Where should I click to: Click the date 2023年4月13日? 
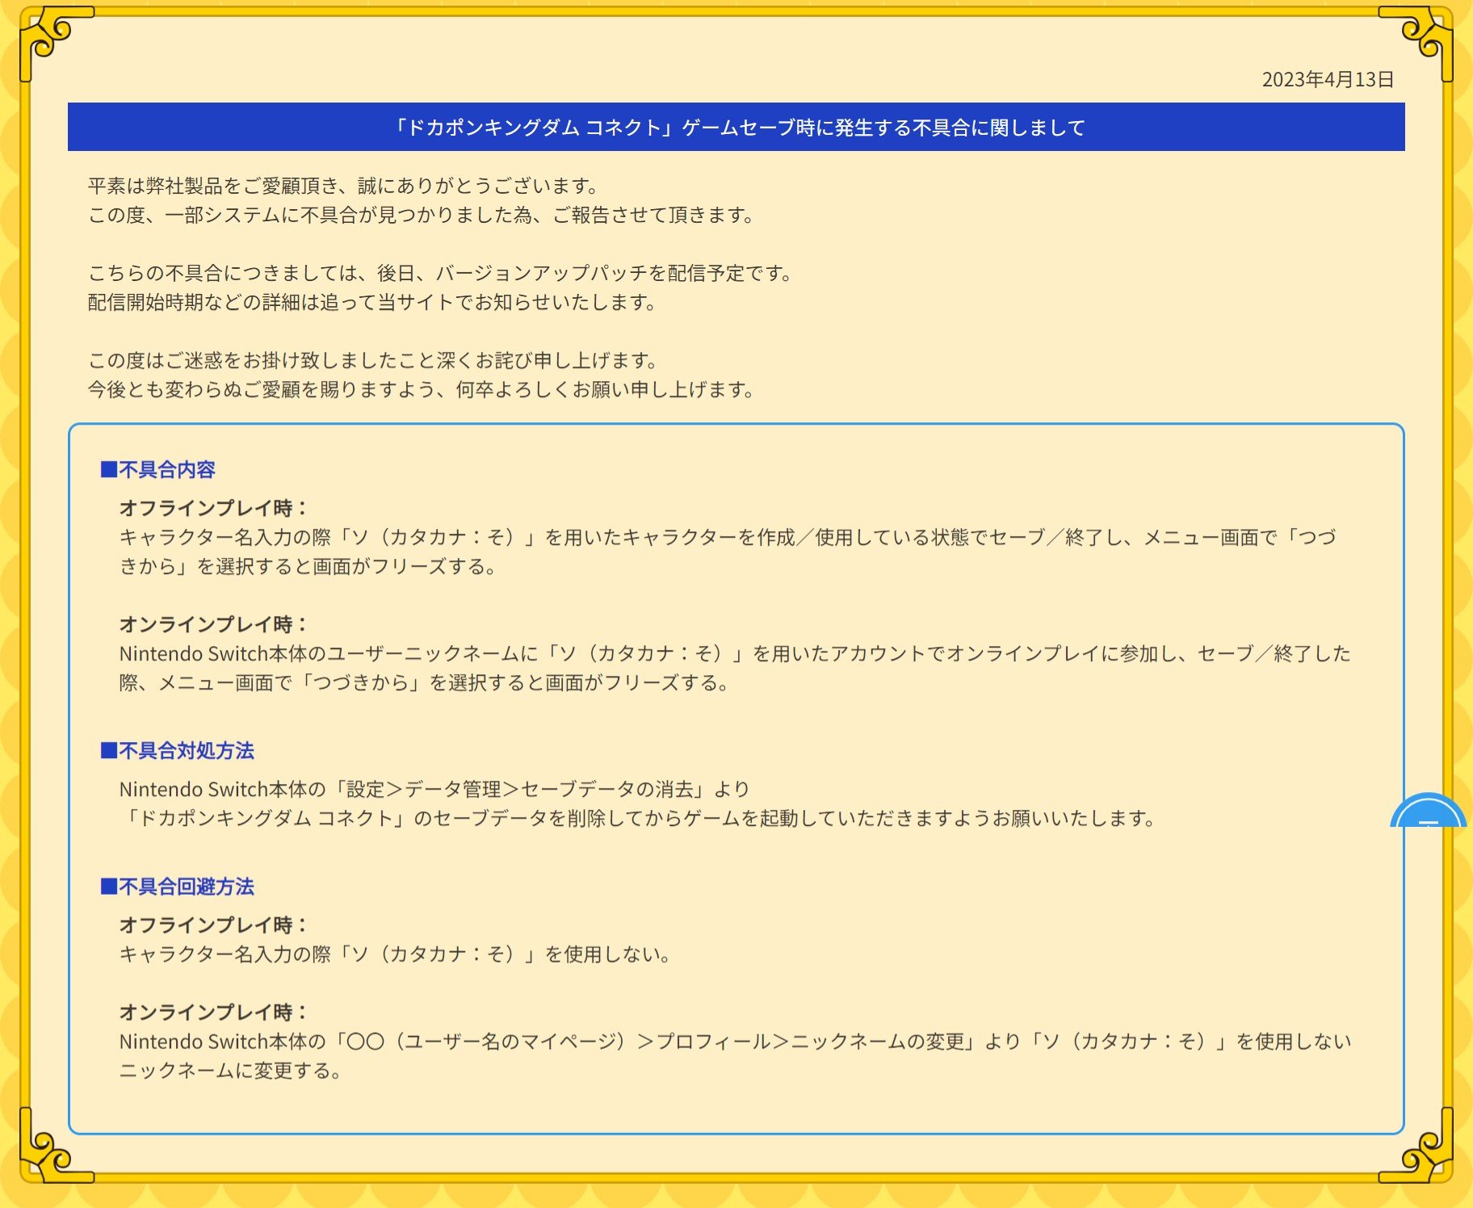pyautogui.click(x=1328, y=80)
